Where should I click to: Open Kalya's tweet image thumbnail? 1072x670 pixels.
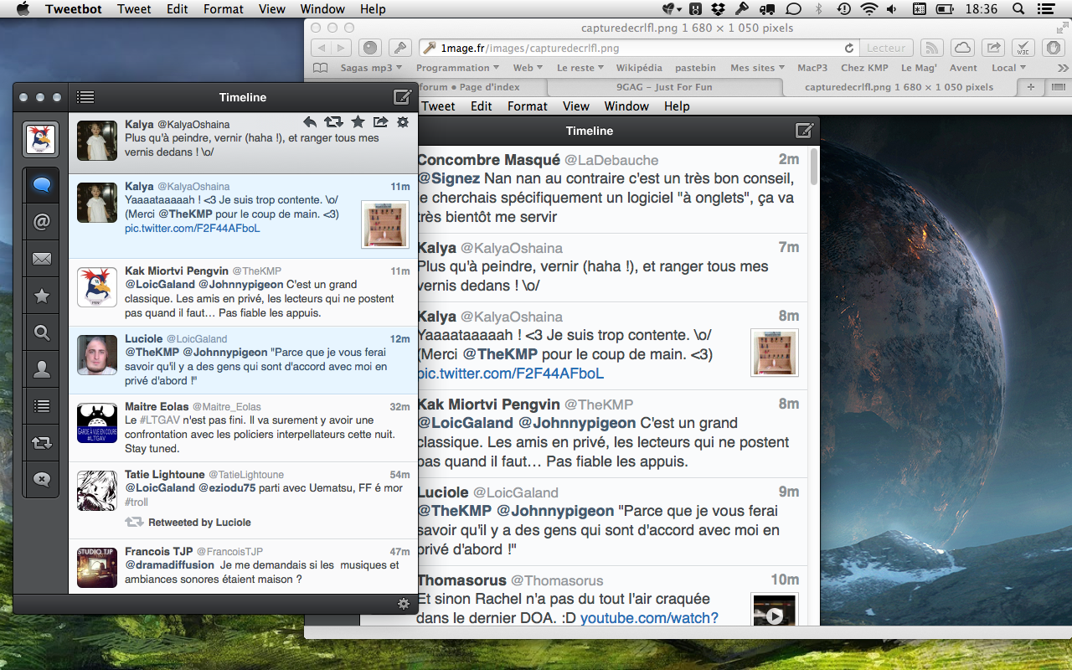384,224
